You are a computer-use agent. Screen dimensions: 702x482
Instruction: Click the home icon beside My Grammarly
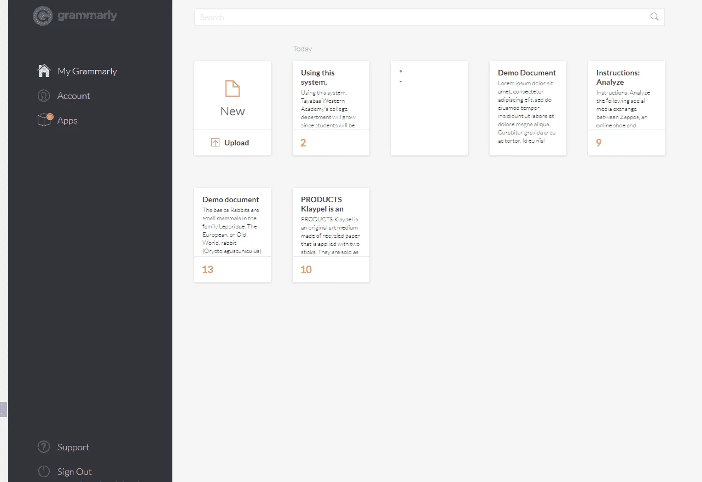pyautogui.click(x=44, y=70)
